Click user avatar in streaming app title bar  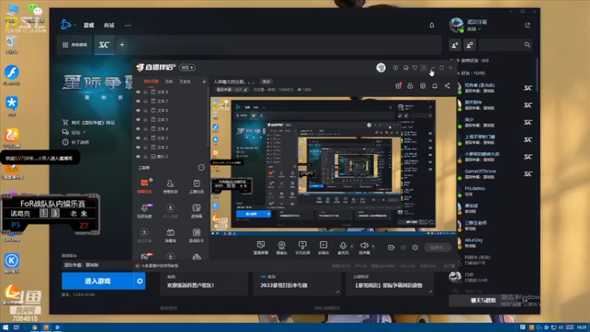point(381,68)
